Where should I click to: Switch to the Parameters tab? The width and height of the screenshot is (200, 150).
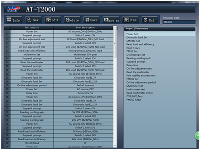[142, 29]
